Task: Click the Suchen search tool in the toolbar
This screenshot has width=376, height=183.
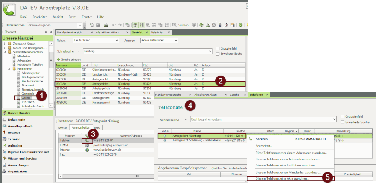Action: click(x=180, y=25)
